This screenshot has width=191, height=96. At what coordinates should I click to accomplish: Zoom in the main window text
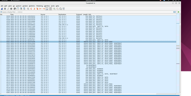(x=54, y=9)
